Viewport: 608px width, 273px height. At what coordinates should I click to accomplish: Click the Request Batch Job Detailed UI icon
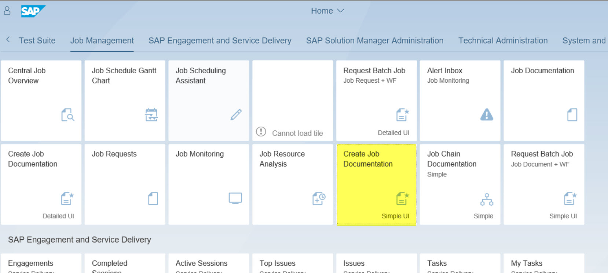click(x=403, y=115)
